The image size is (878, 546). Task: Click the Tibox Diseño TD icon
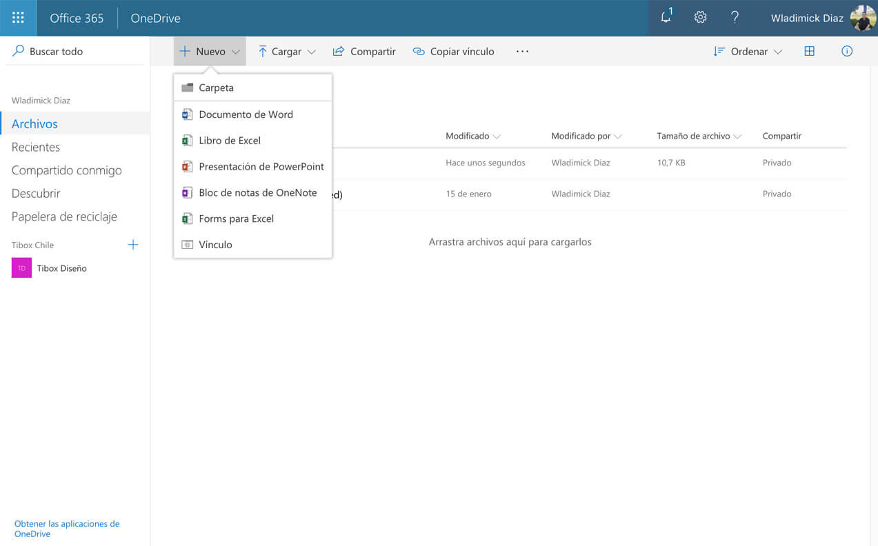pos(21,268)
